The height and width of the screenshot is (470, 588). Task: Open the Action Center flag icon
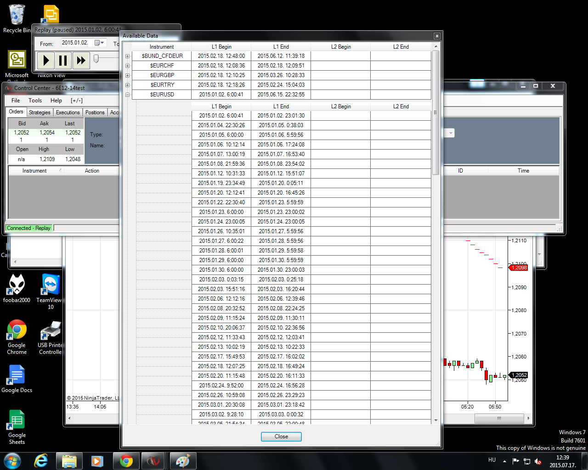[x=515, y=461]
